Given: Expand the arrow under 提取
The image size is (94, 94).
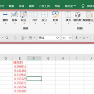Looking at the screenshot, I should (15, 24).
